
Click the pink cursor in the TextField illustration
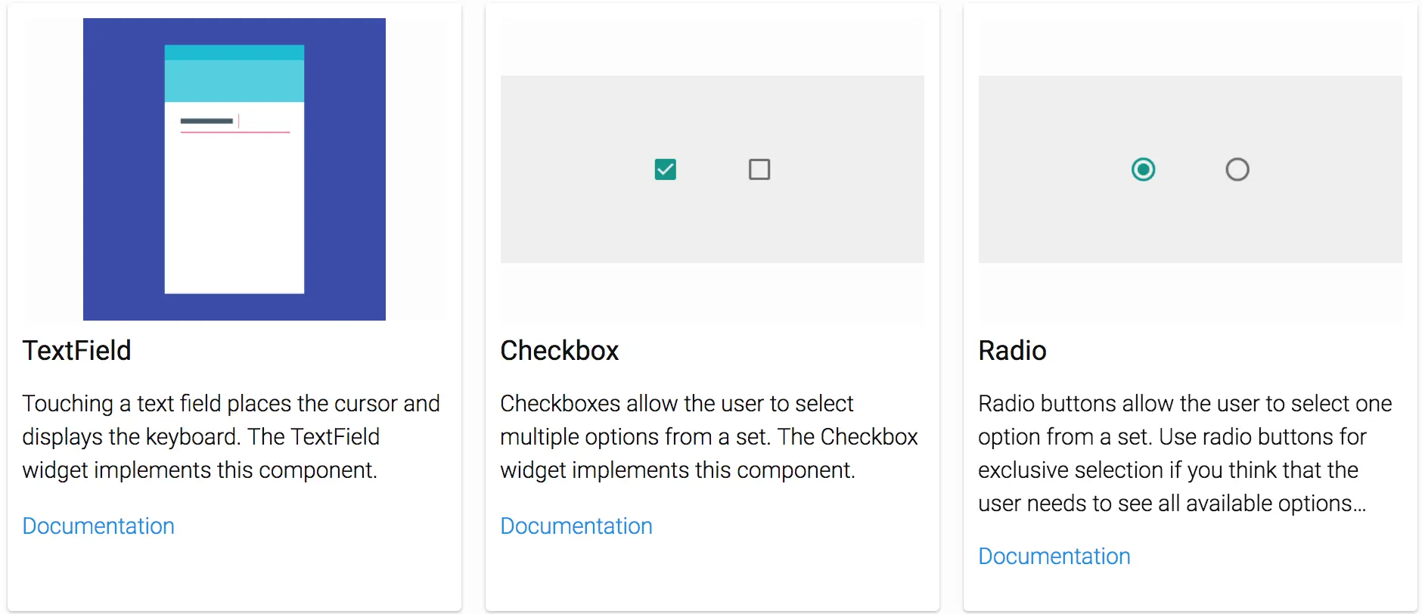click(238, 120)
